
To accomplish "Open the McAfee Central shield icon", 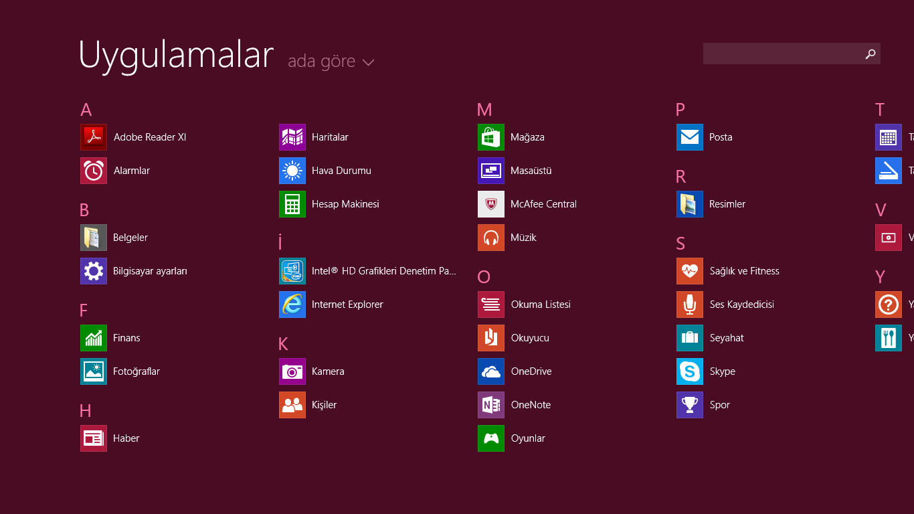I will click(491, 204).
